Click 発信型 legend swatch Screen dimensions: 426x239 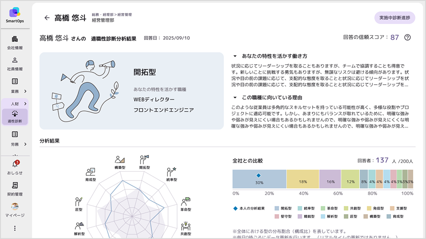tap(369, 208)
